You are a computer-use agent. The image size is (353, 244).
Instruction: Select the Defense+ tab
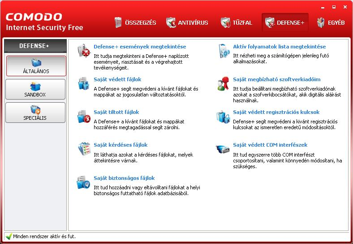(x=285, y=22)
